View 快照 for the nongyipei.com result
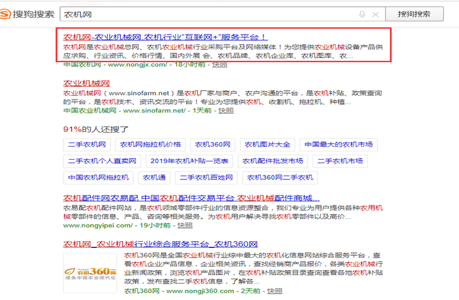This screenshot has width=459, height=300. pyautogui.click(x=185, y=225)
